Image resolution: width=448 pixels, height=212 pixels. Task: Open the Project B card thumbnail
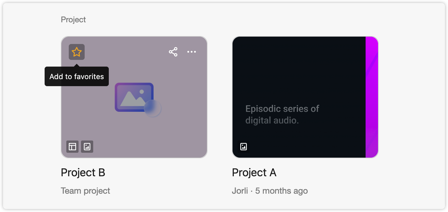click(x=134, y=97)
